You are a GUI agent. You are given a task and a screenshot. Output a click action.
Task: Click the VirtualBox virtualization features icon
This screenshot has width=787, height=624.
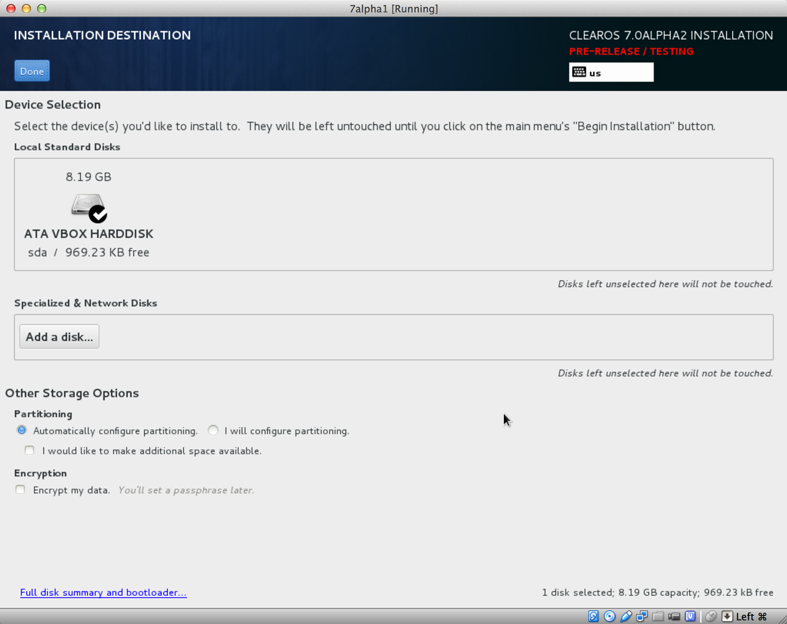pyautogui.click(x=690, y=617)
